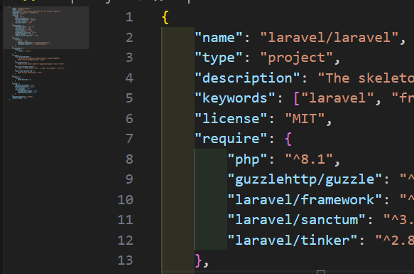
Task: Select line number 1 in gutter
Action: [129, 17]
